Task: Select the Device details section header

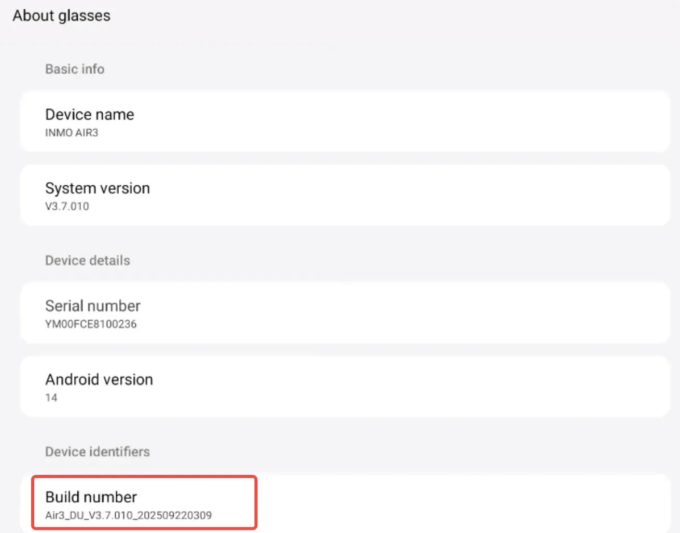Action: (88, 261)
